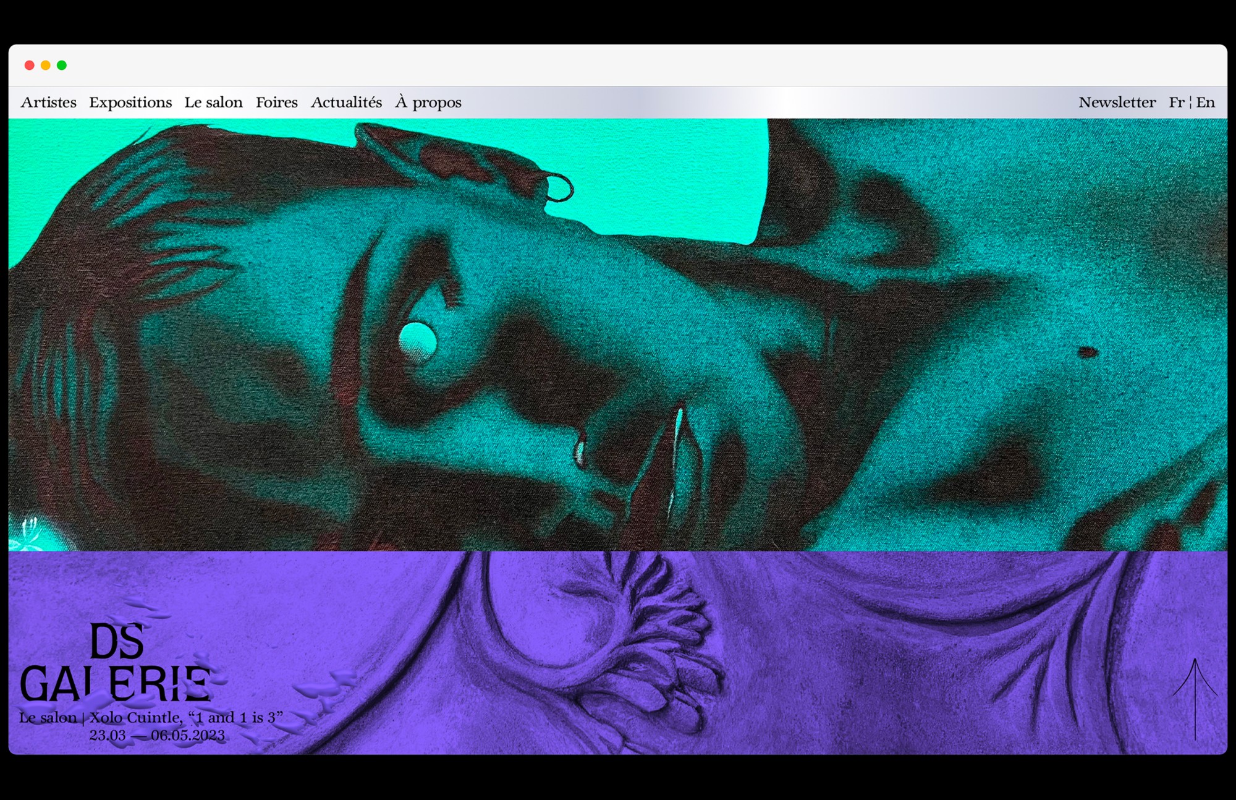1236x800 pixels.
Task: Click the navigation bar background area
Action: (x=742, y=103)
